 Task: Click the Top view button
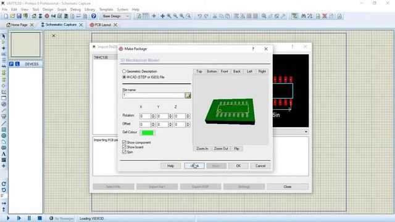click(x=199, y=72)
